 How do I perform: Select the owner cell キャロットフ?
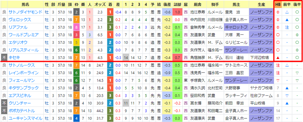point(236,27)
